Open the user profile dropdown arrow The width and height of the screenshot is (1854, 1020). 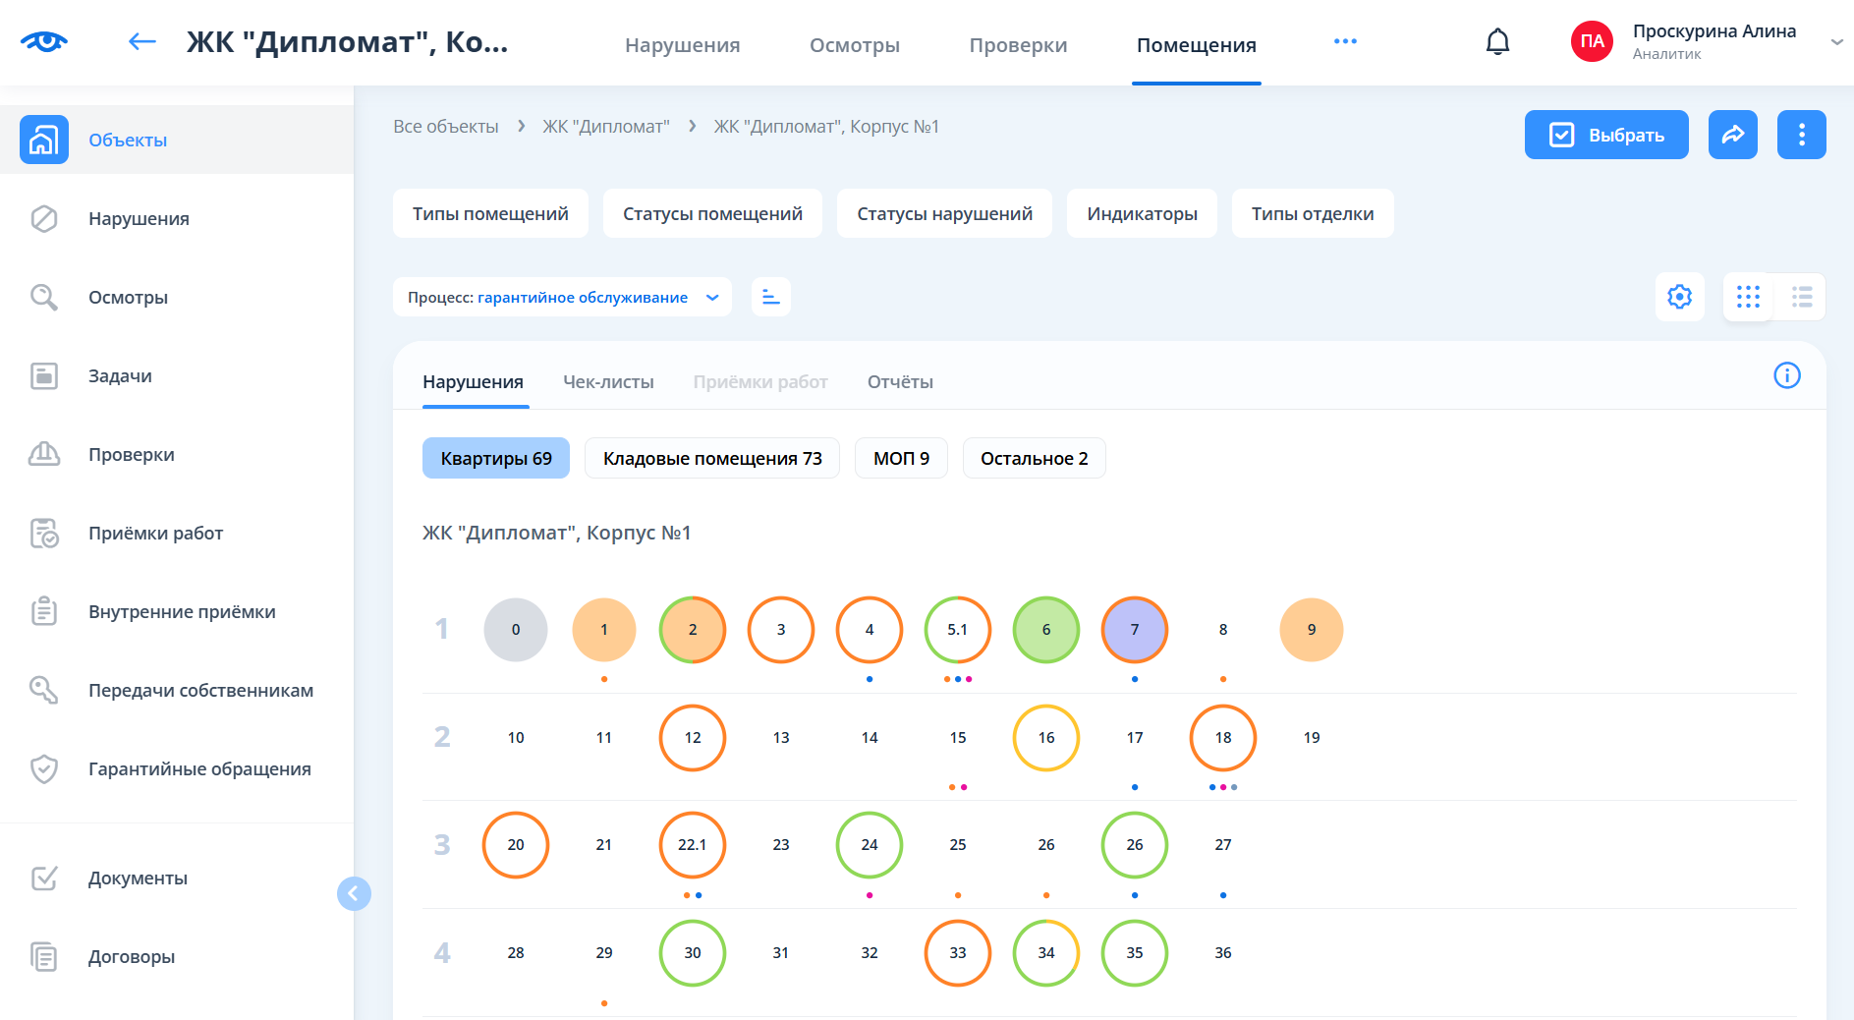point(1835,42)
